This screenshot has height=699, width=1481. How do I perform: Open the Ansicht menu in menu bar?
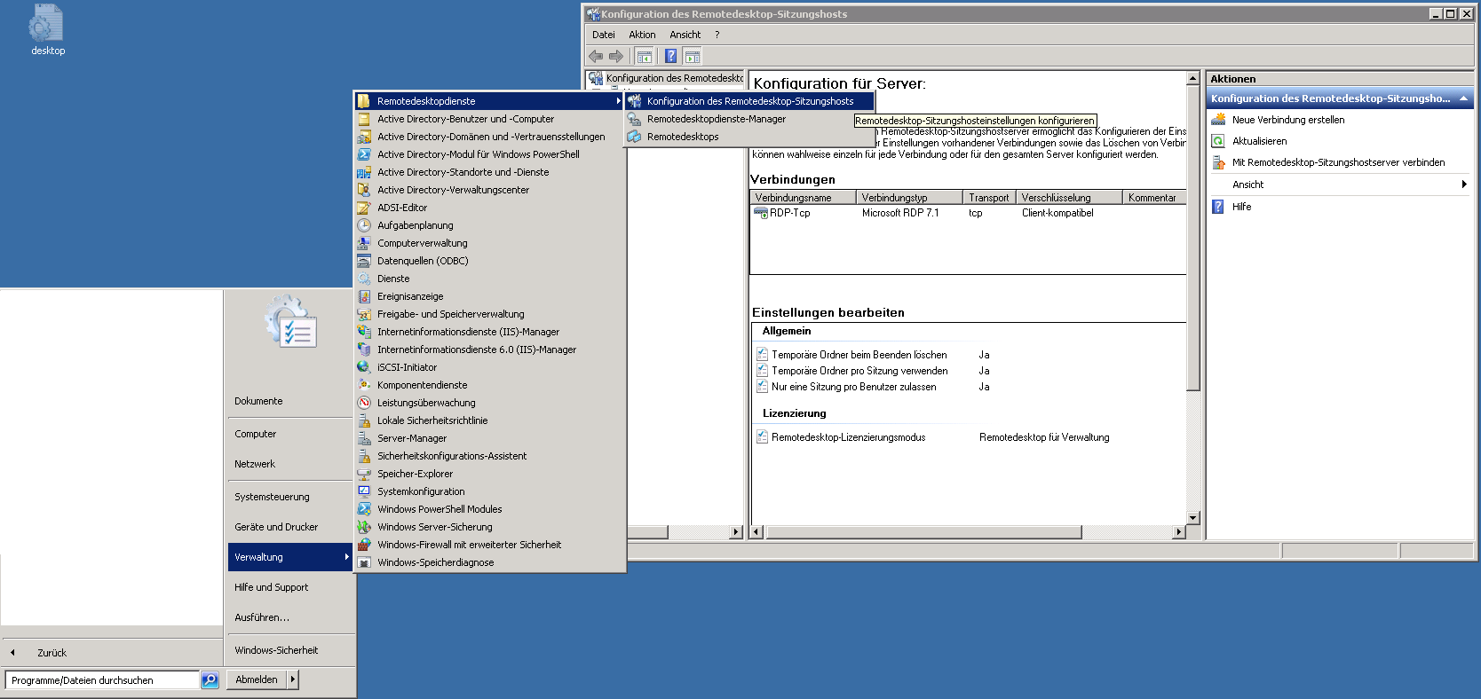coord(685,35)
